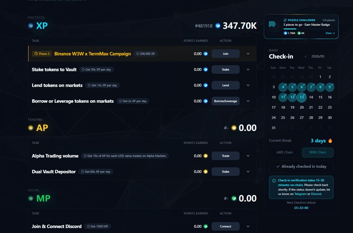
Task: Open the Telegram link
Action: [x=300, y=194]
